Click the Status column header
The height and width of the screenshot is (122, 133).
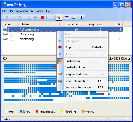(x=39, y=24)
